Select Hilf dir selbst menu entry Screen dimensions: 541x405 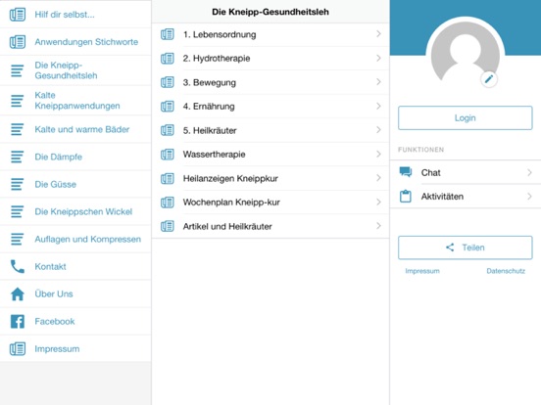(x=75, y=15)
